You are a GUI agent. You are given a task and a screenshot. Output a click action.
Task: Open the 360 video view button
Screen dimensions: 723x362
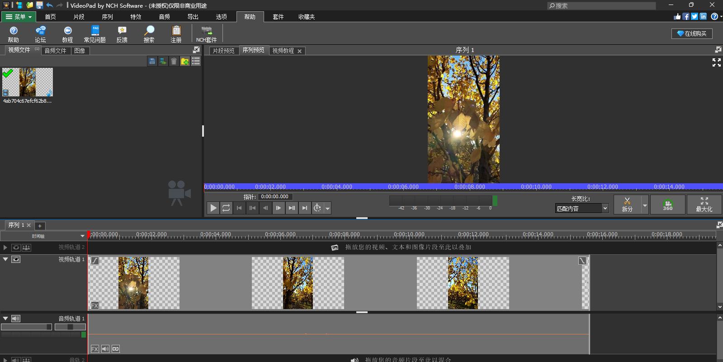tap(667, 205)
